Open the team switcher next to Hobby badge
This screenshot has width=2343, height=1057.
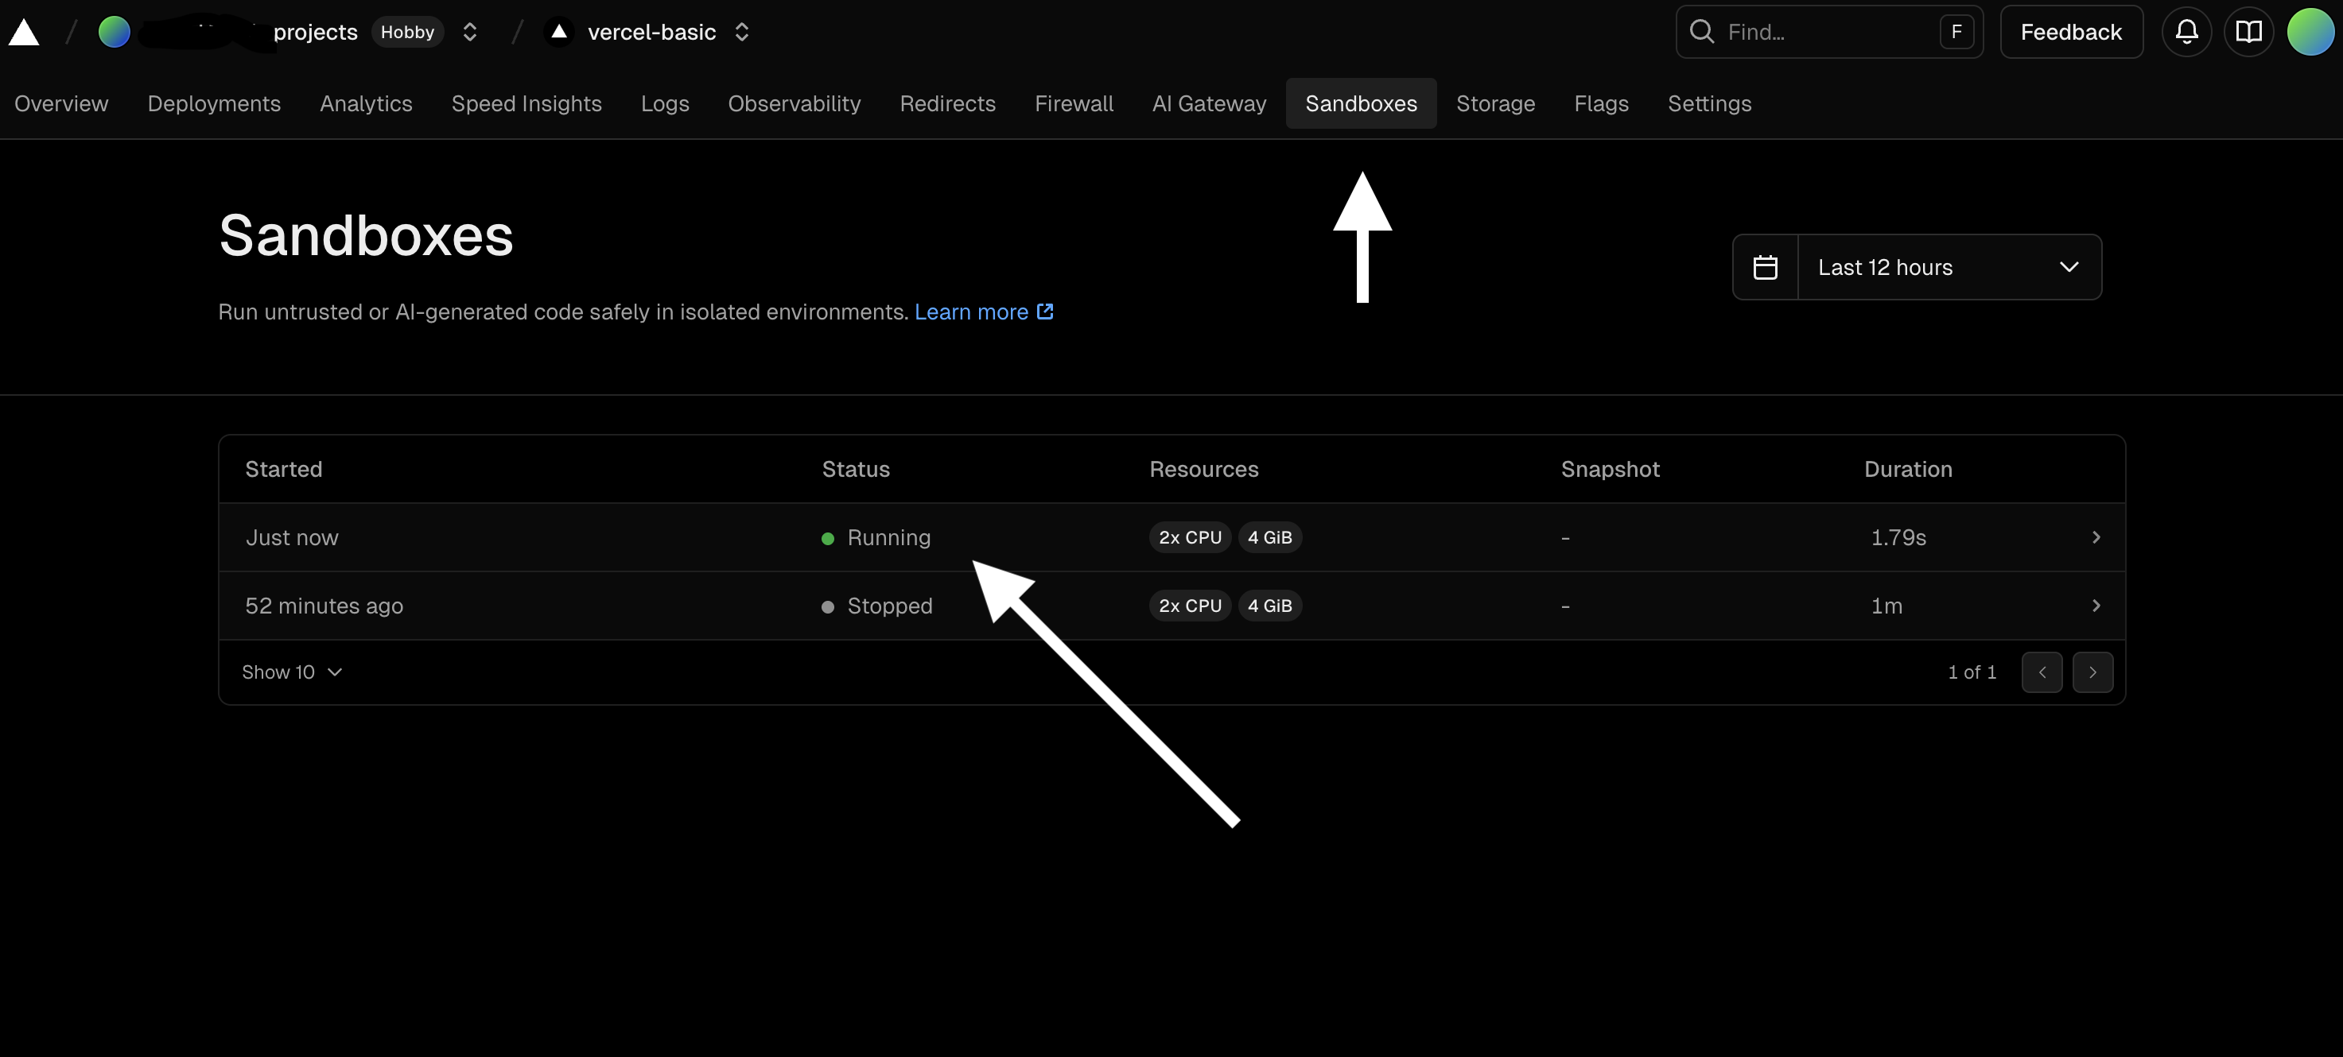click(469, 31)
